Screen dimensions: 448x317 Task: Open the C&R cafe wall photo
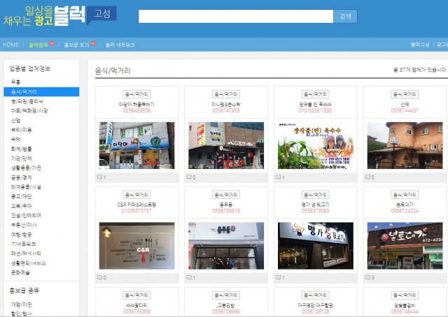coord(137,246)
